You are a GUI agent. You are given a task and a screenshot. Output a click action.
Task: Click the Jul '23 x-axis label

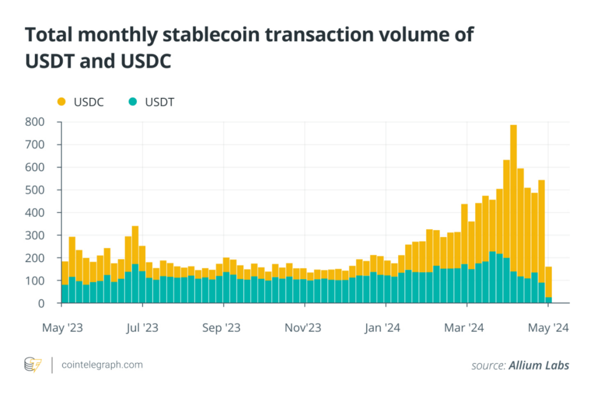142,328
